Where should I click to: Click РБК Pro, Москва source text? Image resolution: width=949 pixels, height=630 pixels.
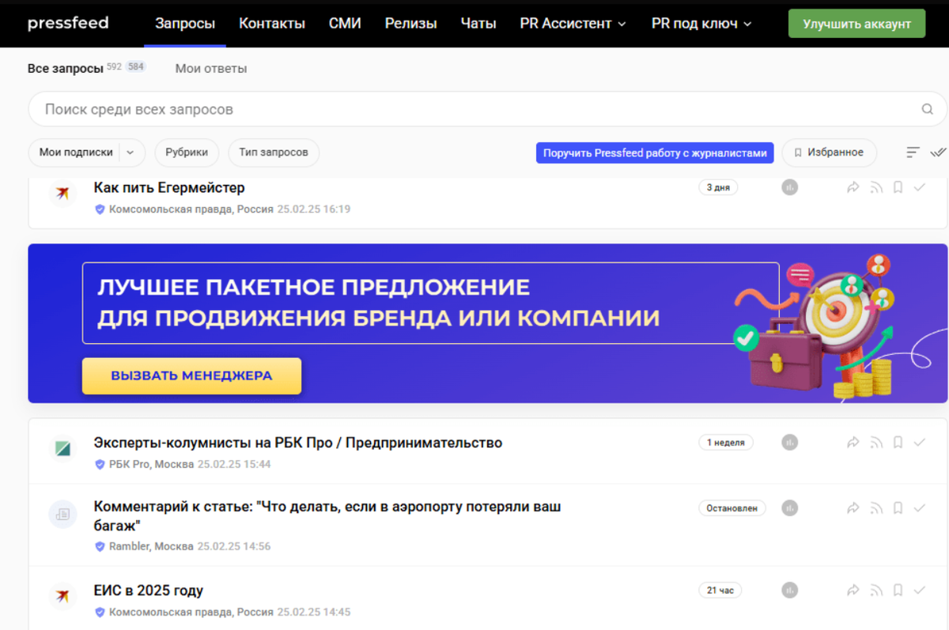151,464
